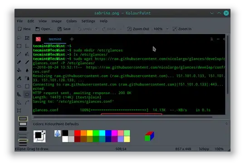This screenshot has width=245, height=166.
Task: Open the File menu
Action: point(20,21)
